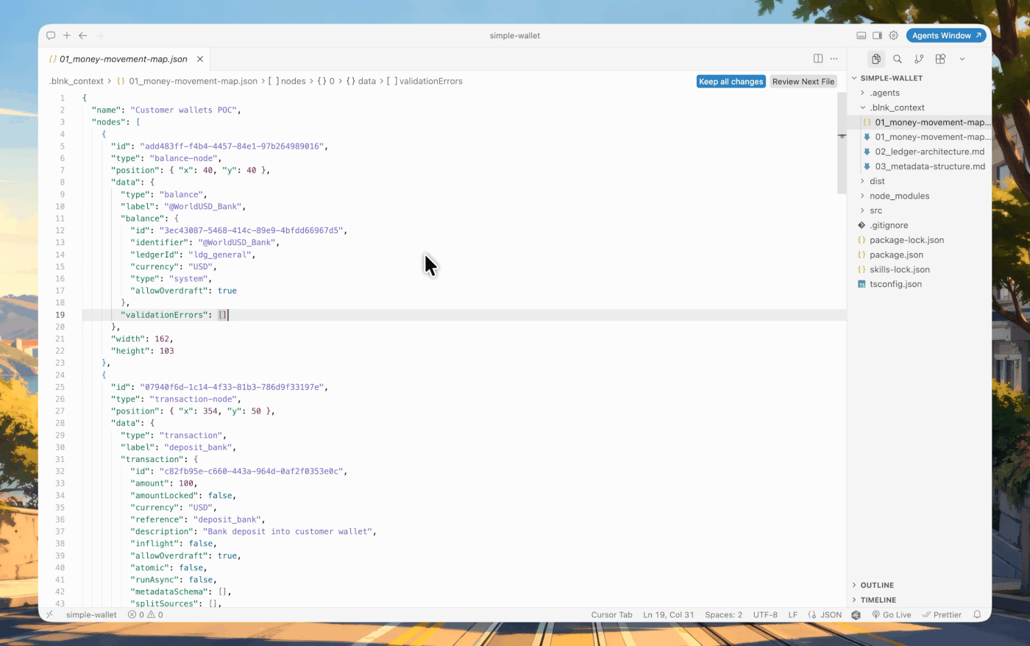Open the Agents Window
This screenshot has width=1030, height=646.
pos(946,35)
